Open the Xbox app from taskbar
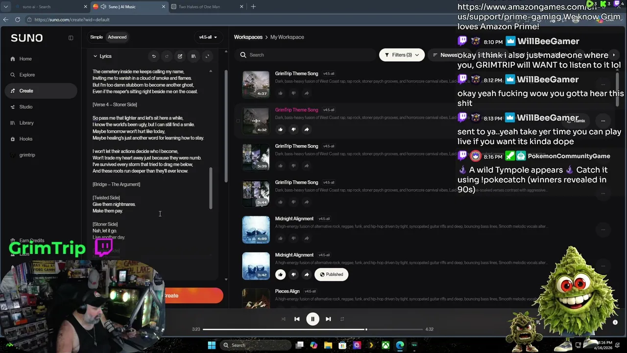This screenshot has height=353, width=627. point(386,345)
